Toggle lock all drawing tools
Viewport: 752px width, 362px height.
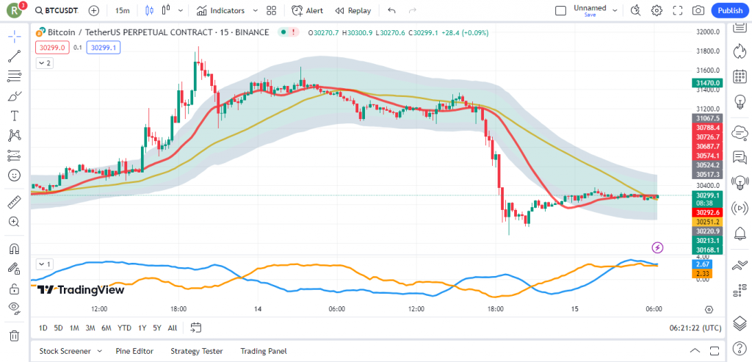point(15,289)
